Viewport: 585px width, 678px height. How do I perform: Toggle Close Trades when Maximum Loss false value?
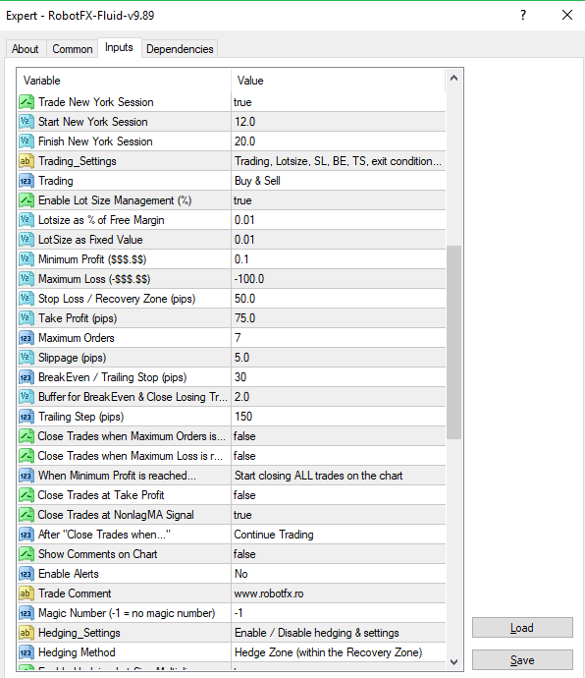point(339,457)
